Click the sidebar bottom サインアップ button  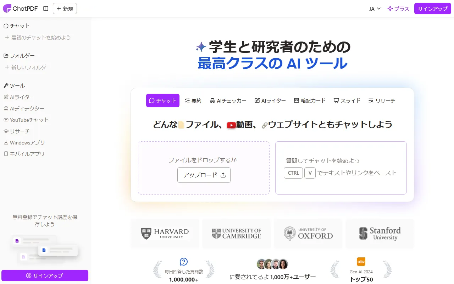[45, 275]
